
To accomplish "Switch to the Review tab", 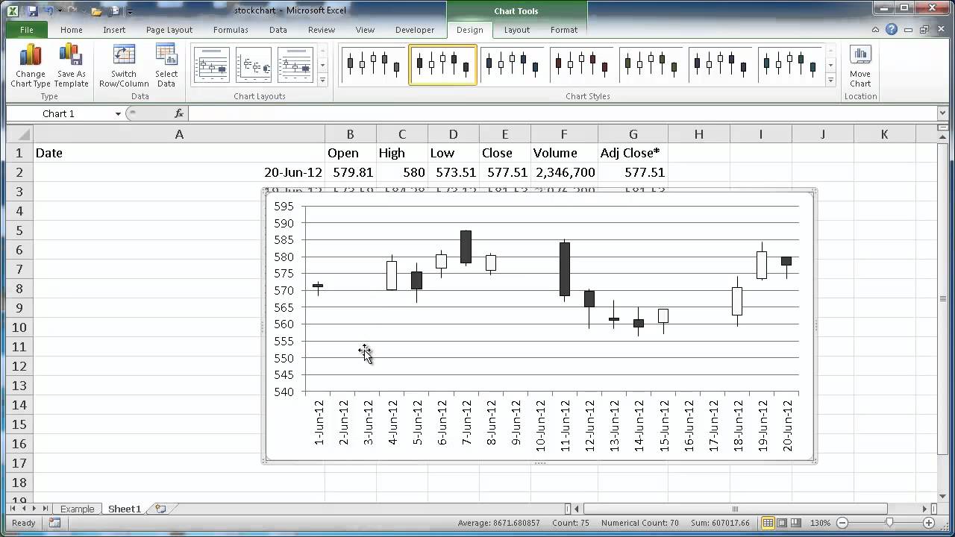I will pos(322,30).
